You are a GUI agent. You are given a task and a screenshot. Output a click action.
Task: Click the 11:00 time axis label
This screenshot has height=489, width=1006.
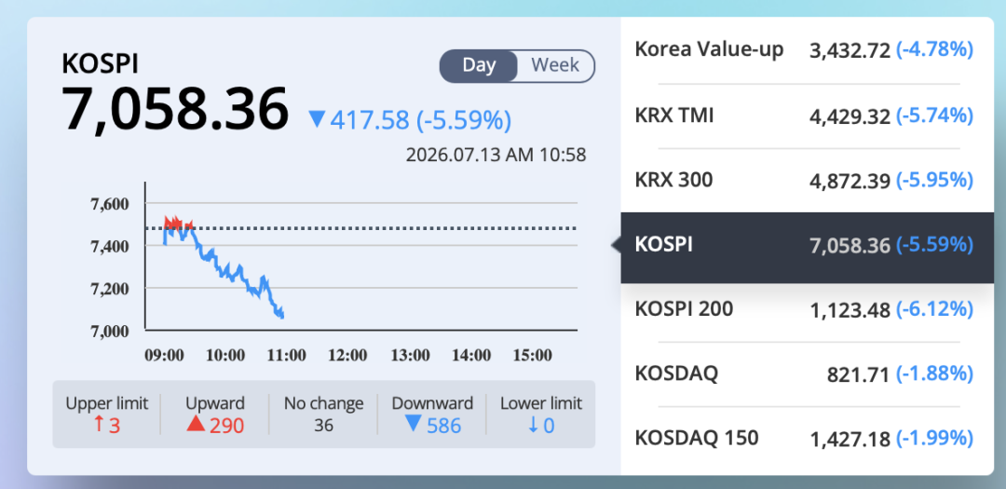287,356
